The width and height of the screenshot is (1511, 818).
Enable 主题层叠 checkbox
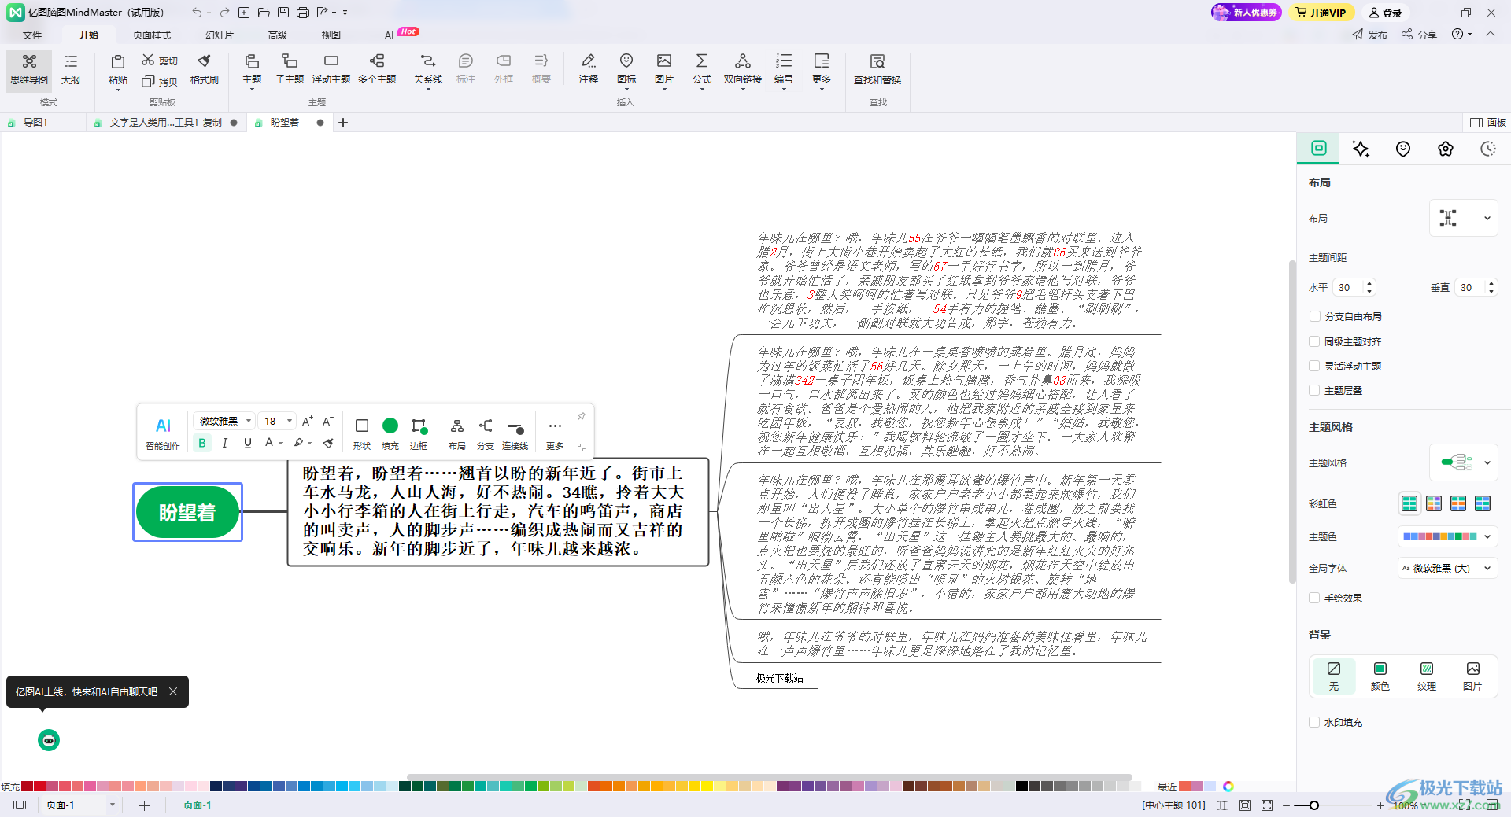1314,390
